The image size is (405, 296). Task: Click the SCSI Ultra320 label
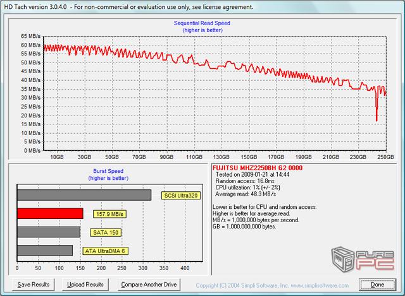pyautogui.click(x=180, y=196)
